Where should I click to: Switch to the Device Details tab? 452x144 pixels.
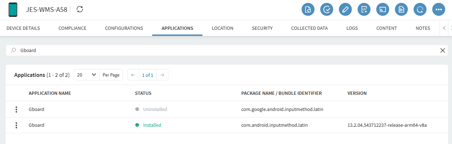23,28
